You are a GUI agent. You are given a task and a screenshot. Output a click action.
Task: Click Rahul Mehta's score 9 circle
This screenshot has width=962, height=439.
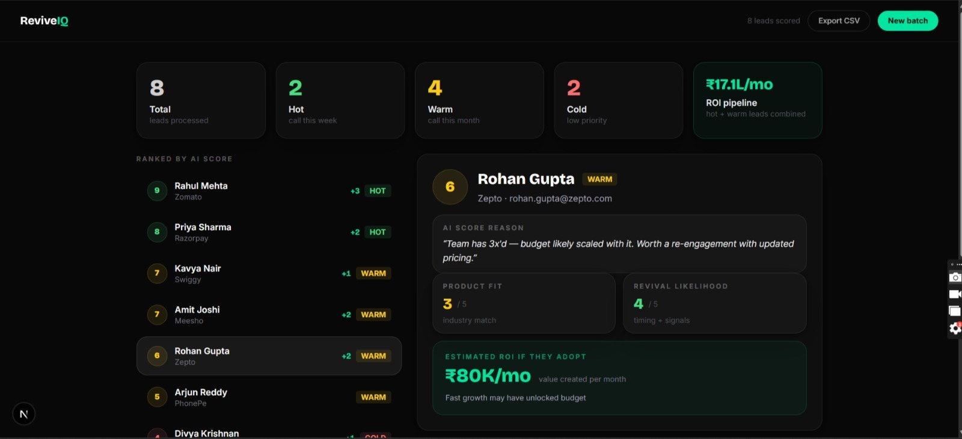tap(157, 191)
